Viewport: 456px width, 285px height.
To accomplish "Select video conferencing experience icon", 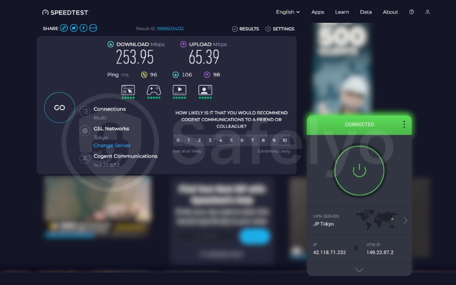I will [x=205, y=91].
